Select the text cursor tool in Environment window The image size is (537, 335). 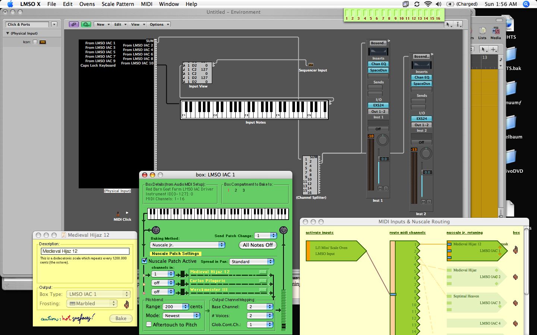pyautogui.click(x=458, y=24)
